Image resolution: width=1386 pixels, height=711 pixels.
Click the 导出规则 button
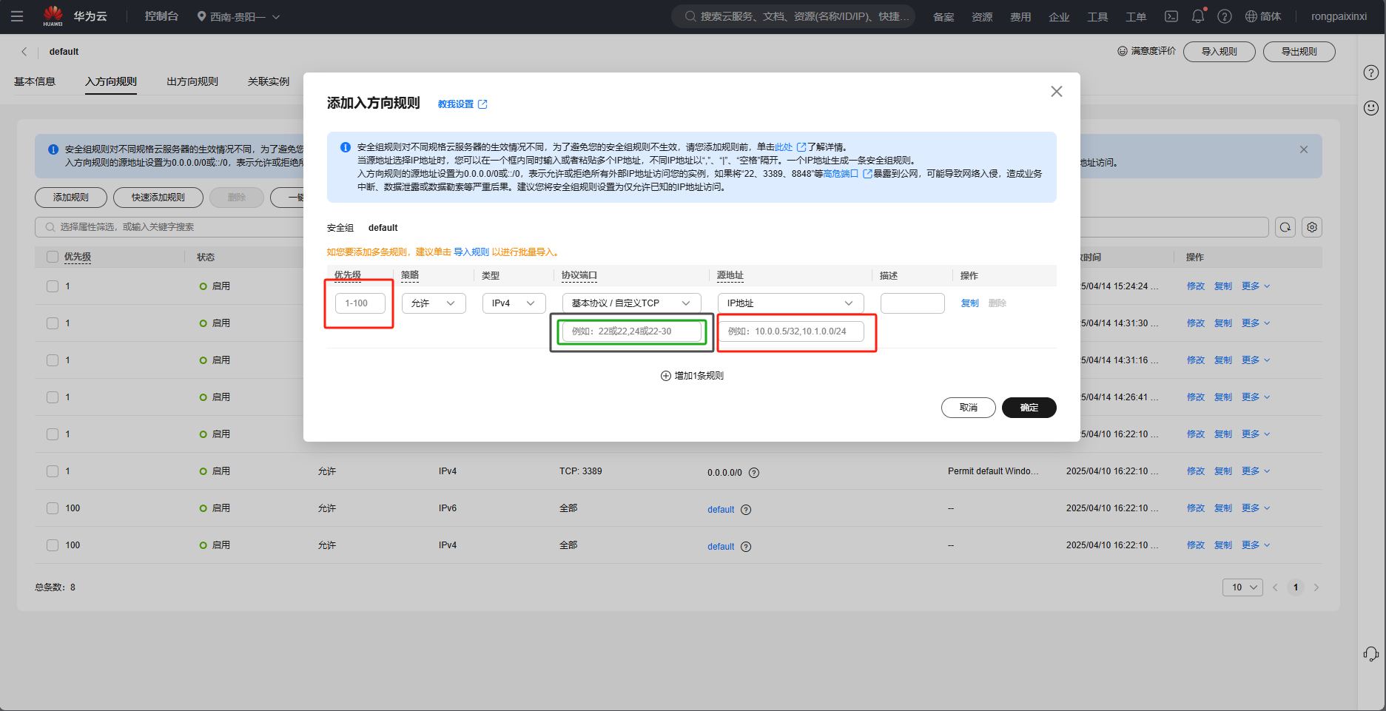[x=1299, y=52]
